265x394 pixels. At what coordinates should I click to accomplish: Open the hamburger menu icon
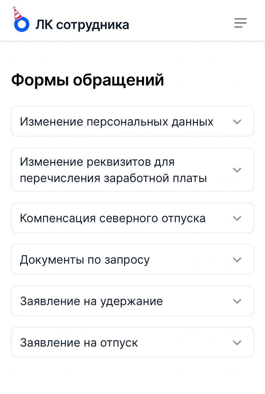click(x=240, y=23)
